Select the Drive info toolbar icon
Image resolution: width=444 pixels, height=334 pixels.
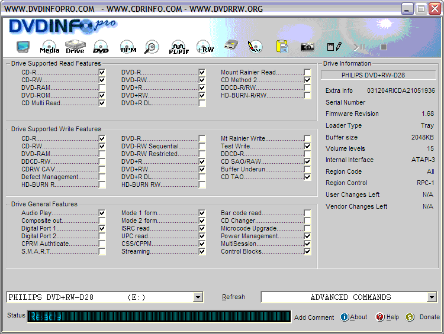[x=75, y=47]
